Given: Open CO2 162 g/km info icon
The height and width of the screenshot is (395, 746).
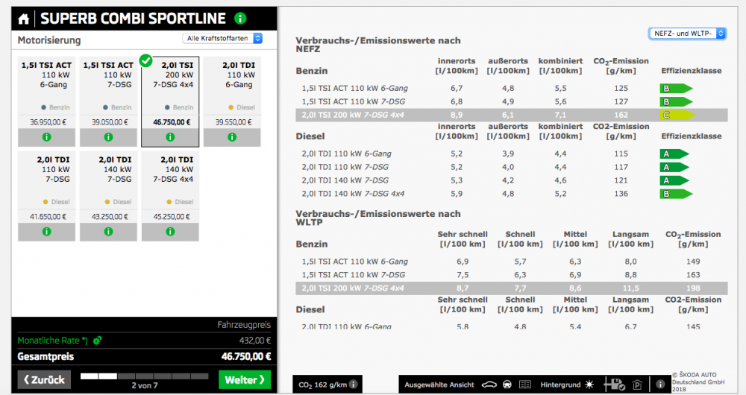Looking at the screenshot, I should [354, 385].
